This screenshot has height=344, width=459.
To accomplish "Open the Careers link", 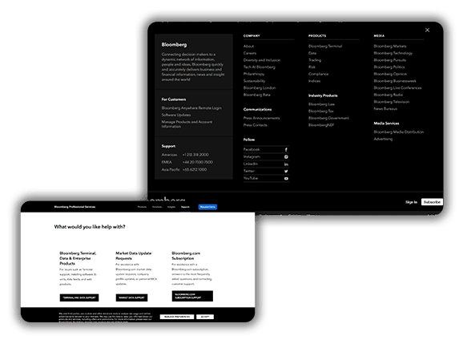I will click(250, 53).
